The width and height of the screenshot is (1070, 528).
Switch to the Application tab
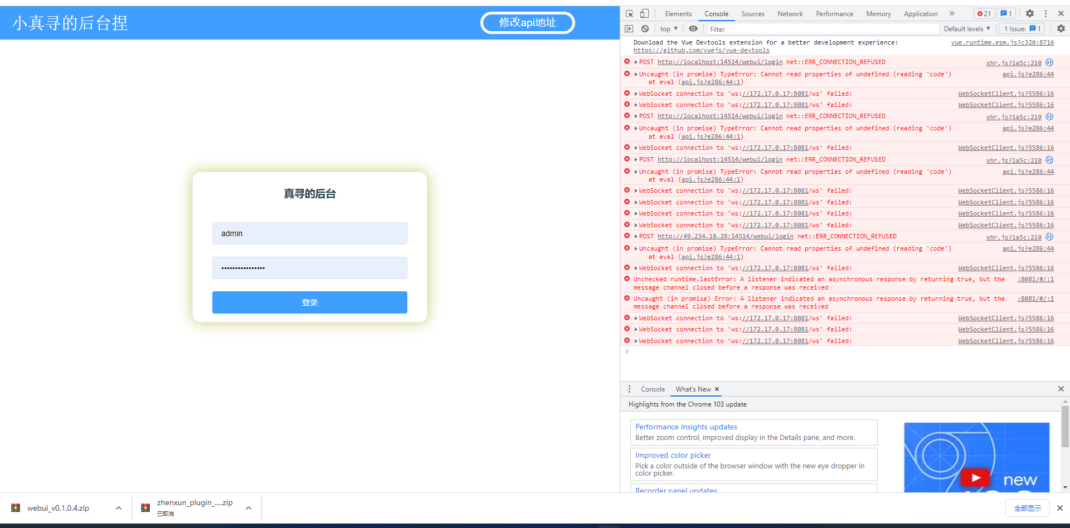click(921, 14)
